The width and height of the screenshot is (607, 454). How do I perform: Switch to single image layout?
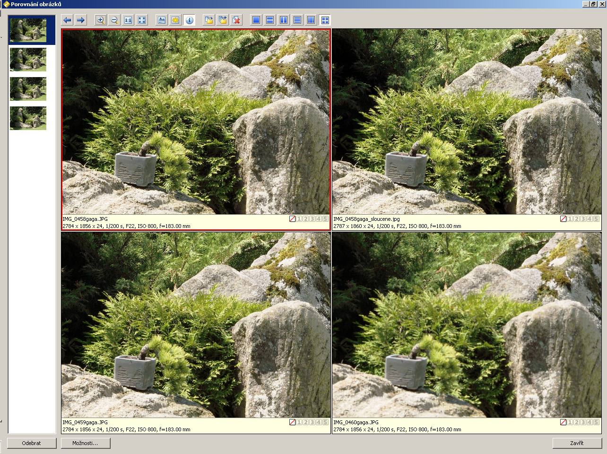pos(256,20)
